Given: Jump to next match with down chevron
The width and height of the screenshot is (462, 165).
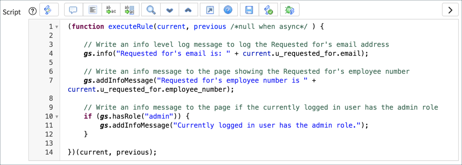Looking at the screenshot, I should (x=170, y=10).
